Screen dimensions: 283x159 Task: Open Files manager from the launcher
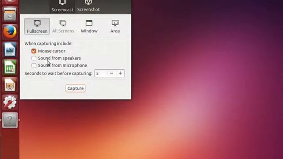[10, 15]
